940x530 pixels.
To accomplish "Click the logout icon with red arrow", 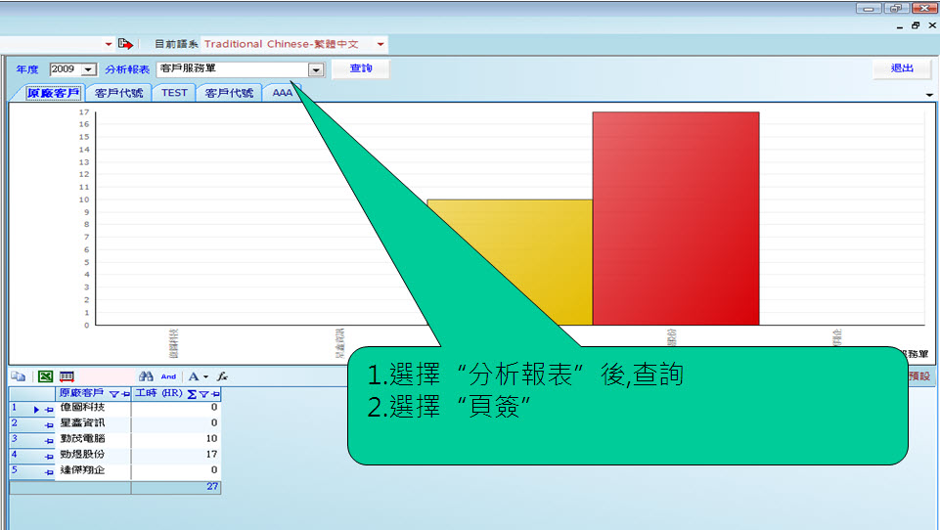I will click(x=125, y=44).
